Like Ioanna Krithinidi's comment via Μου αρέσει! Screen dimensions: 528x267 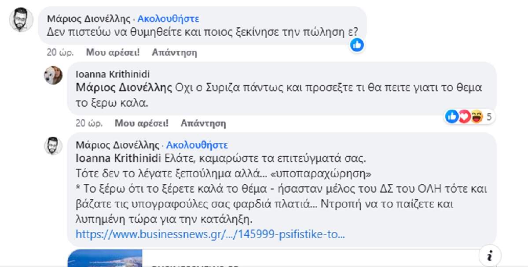click(142, 123)
